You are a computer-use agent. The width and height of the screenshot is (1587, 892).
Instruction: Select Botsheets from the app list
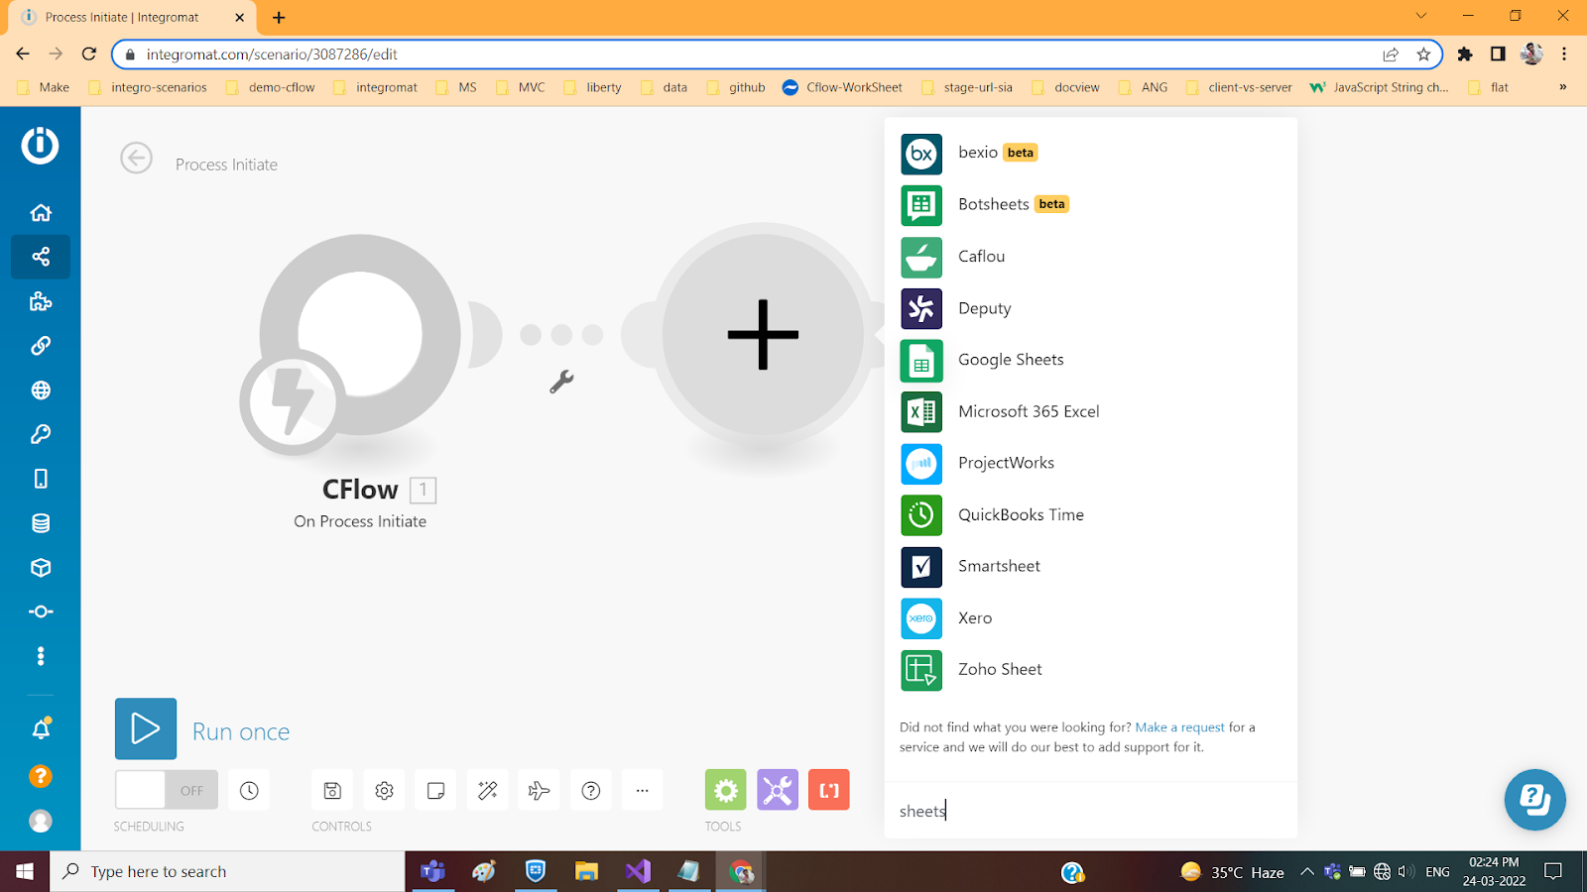(1090, 205)
